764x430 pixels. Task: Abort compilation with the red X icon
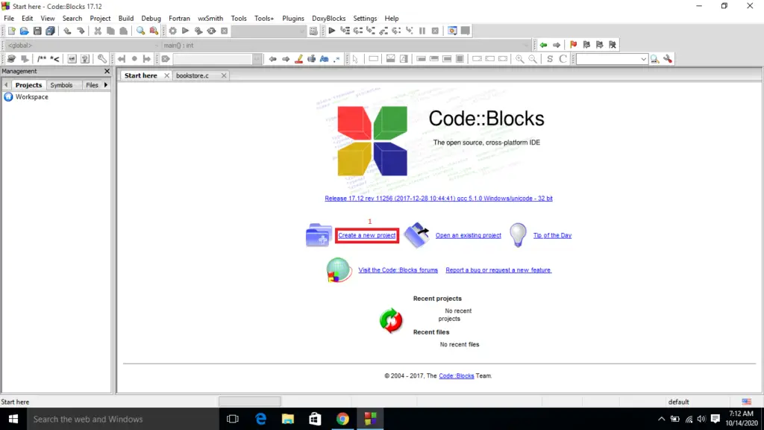[x=222, y=31]
